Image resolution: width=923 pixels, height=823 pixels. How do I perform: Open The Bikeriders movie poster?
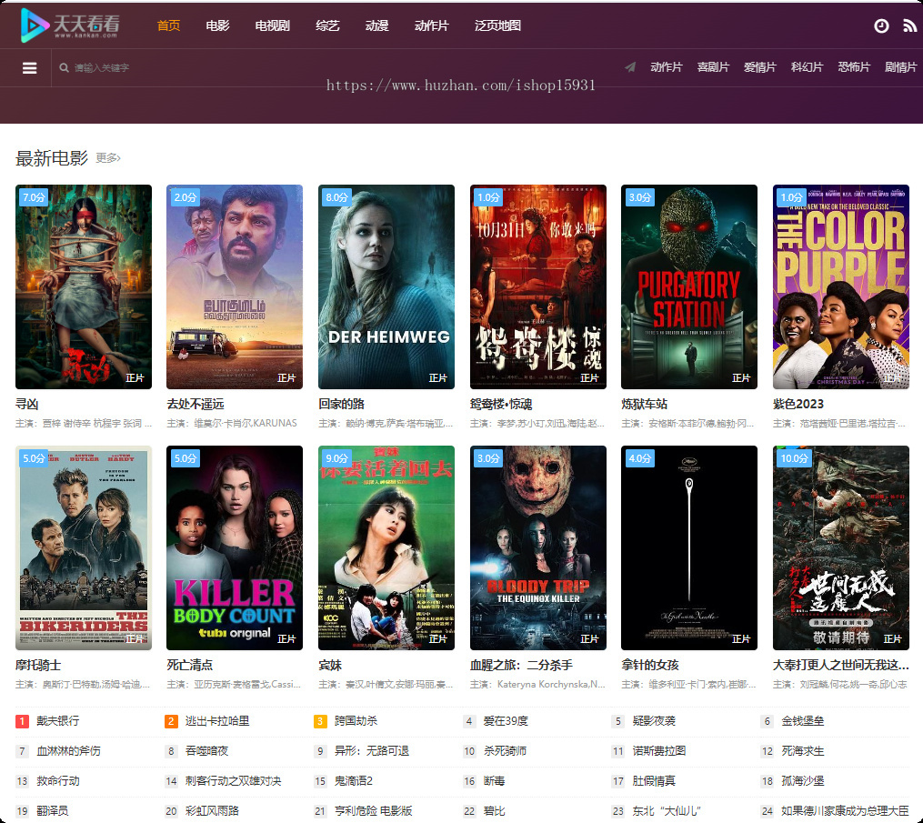tap(84, 548)
